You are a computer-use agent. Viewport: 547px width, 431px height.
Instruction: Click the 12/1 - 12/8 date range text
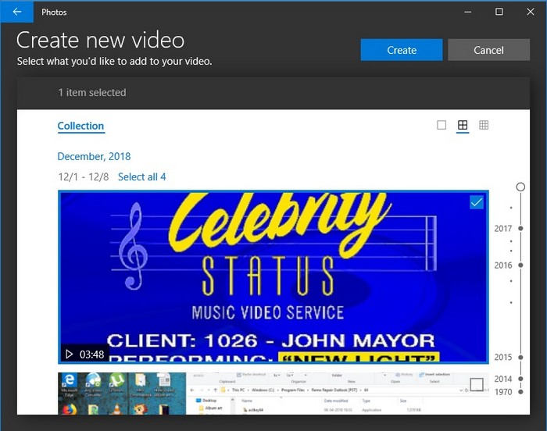pos(84,176)
